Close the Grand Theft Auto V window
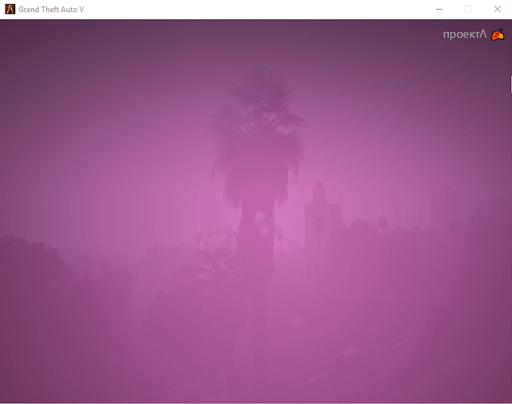Screen dimensions: 512x404 pos(497,9)
